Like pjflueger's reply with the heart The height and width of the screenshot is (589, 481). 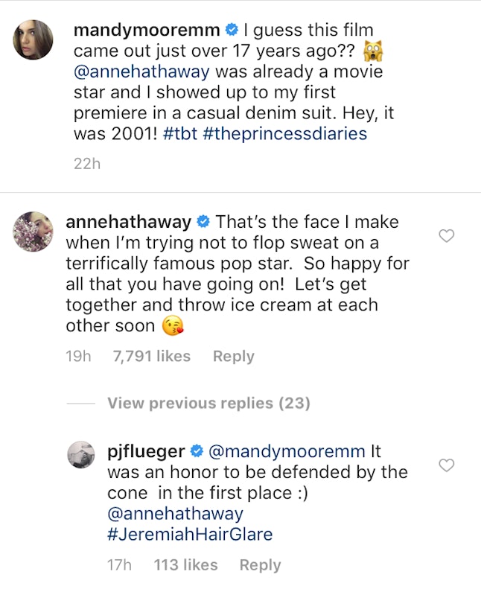coord(446,465)
